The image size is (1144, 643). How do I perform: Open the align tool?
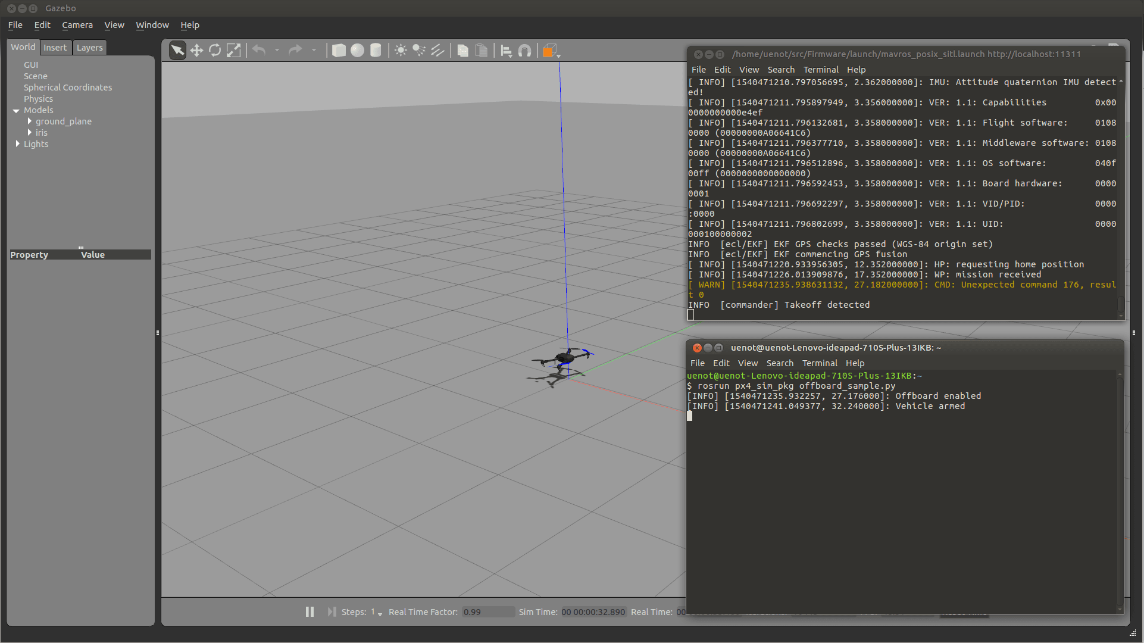pos(506,51)
